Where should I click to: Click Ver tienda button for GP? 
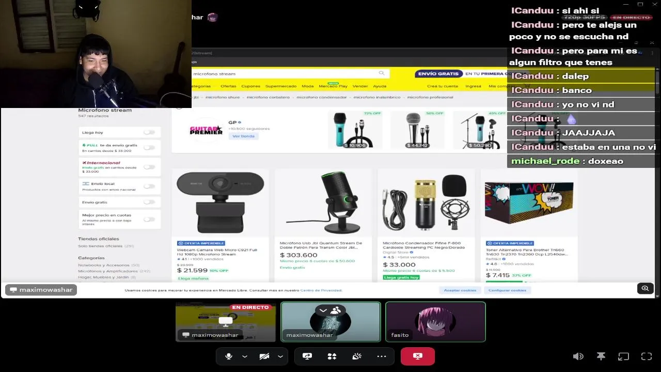pos(243,136)
